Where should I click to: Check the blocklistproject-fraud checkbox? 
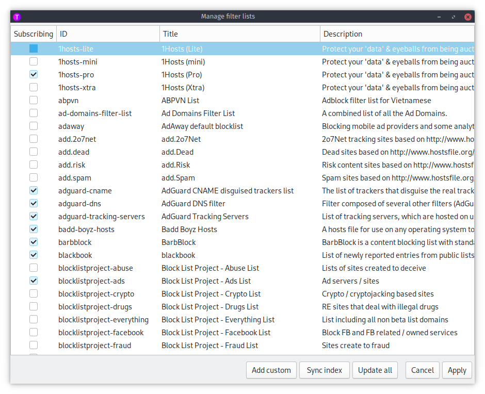tap(34, 346)
